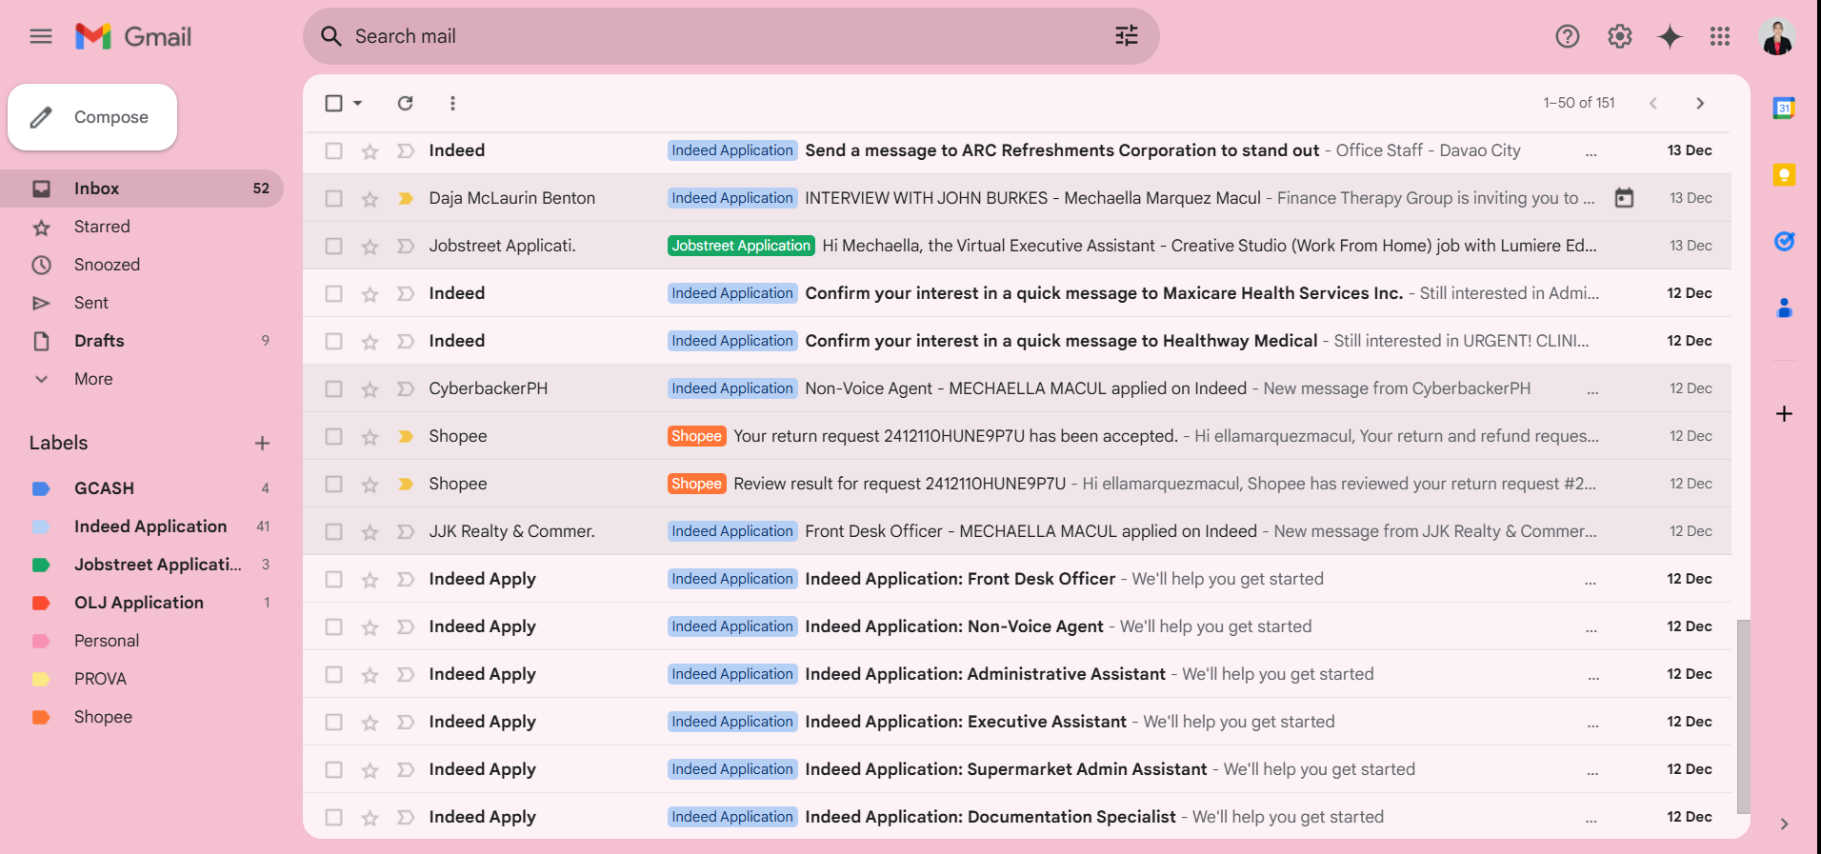This screenshot has width=1821, height=854.
Task: Open Google Calendar side panel
Action: (x=1785, y=108)
